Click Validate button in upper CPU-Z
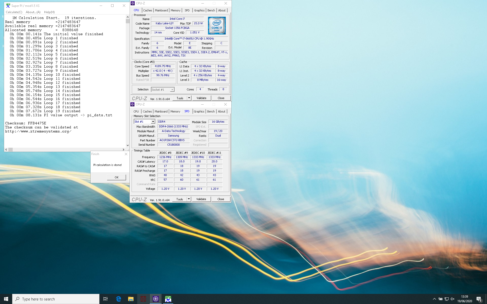This screenshot has height=304, width=487. [x=201, y=98]
